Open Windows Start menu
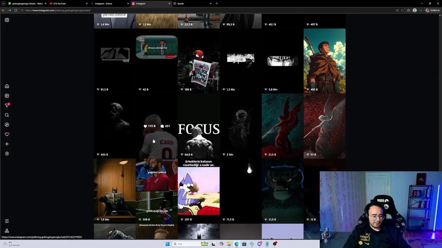Image resolution: width=442 pixels, height=248 pixels. pyautogui.click(x=167, y=244)
